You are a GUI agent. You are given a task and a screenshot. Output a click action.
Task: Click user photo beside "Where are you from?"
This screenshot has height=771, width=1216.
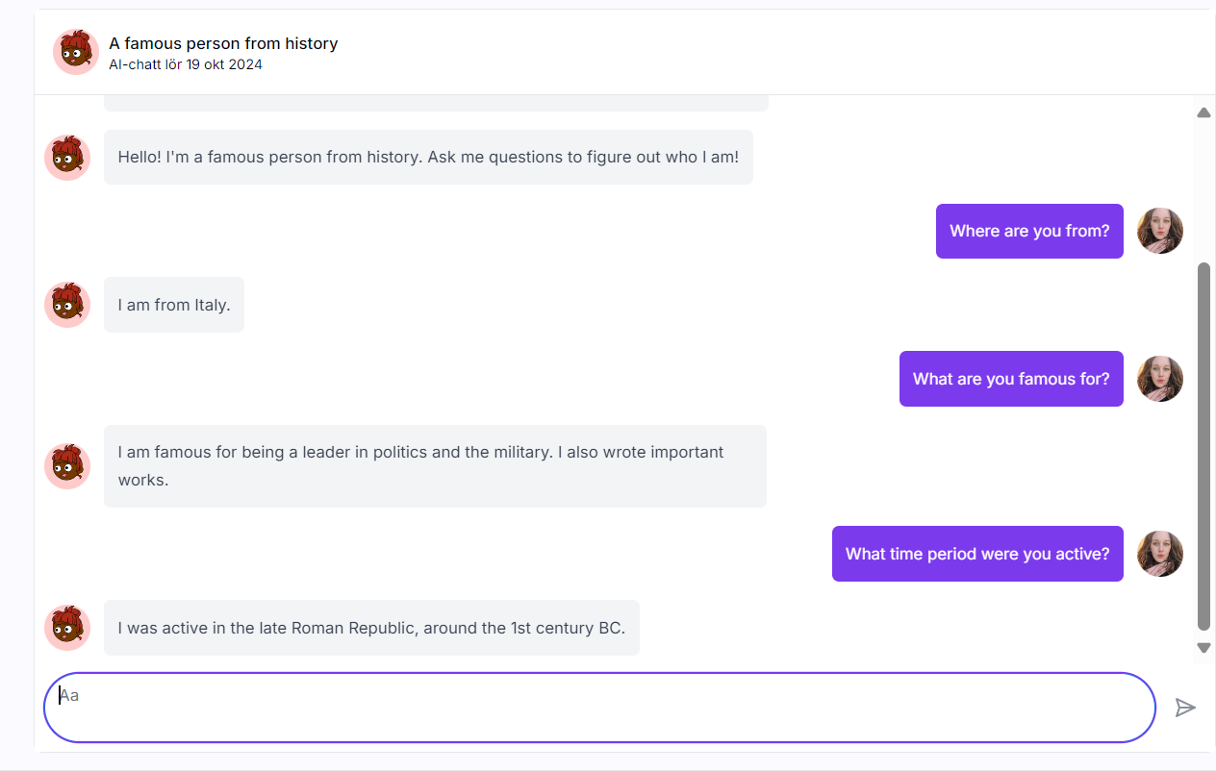pyautogui.click(x=1159, y=231)
